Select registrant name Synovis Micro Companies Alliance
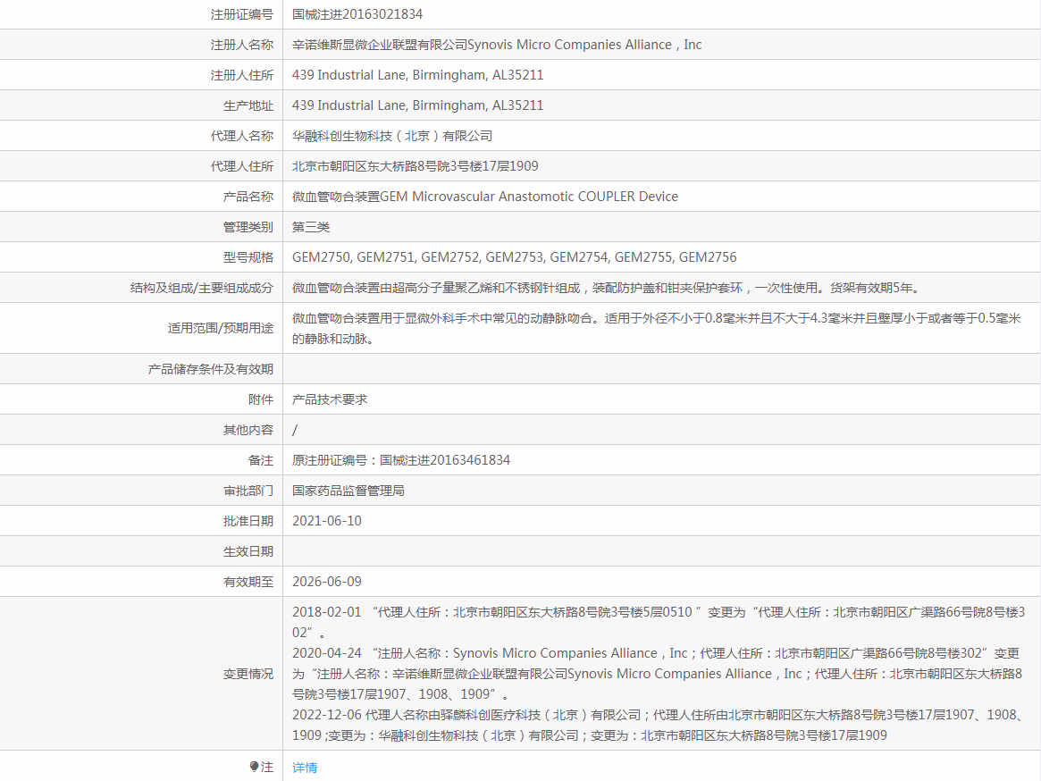Viewport: 1041px width, 781px height. (x=497, y=45)
